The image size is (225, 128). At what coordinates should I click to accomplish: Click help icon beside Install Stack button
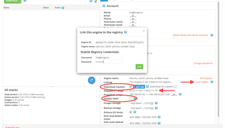coord(25,1)
